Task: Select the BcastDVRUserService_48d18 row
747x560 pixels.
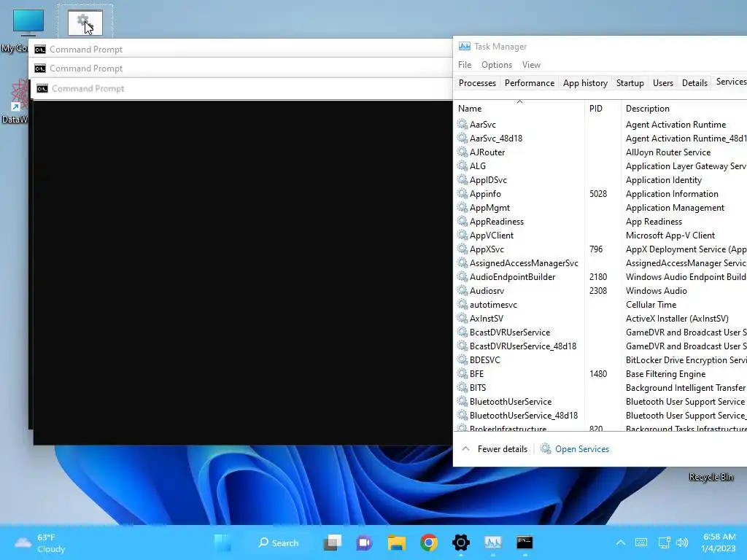Action: click(x=601, y=346)
